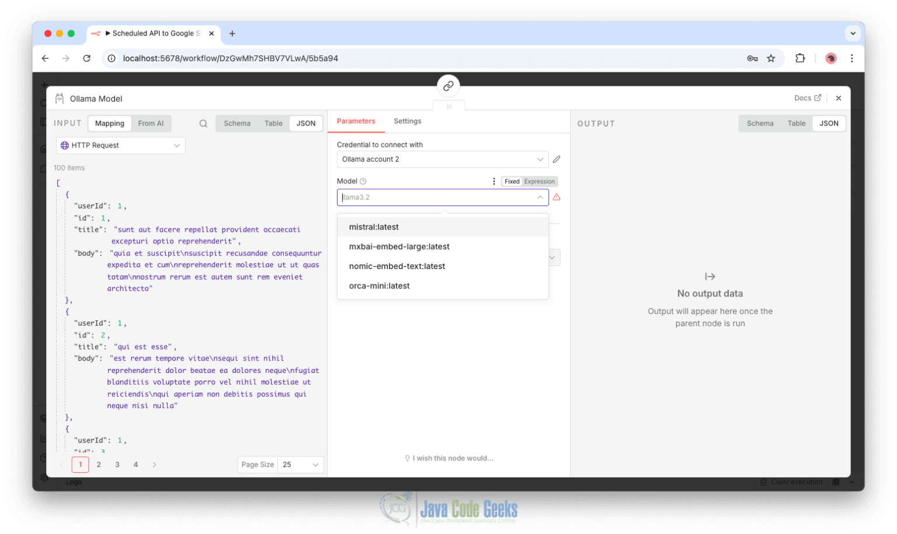Close the Ollama Model panel
The height and width of the screenshot is (534, 897).
pyautogui.click(x=838, y=98)
